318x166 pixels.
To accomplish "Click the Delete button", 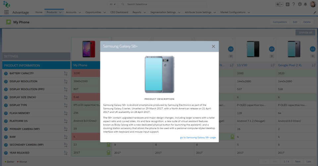I will tap(307, 22).
